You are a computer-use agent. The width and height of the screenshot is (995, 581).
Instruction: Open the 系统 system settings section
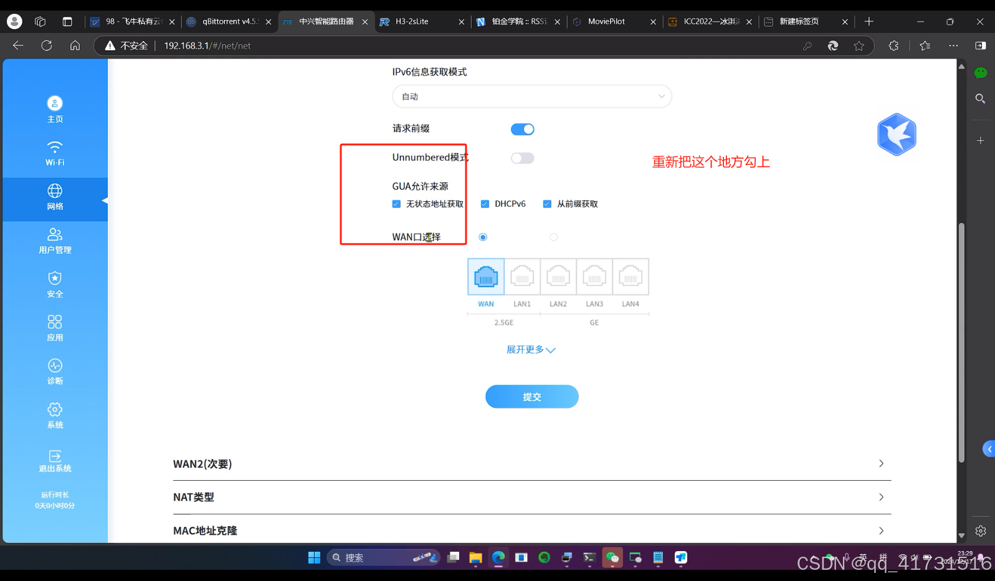point(55,415)
